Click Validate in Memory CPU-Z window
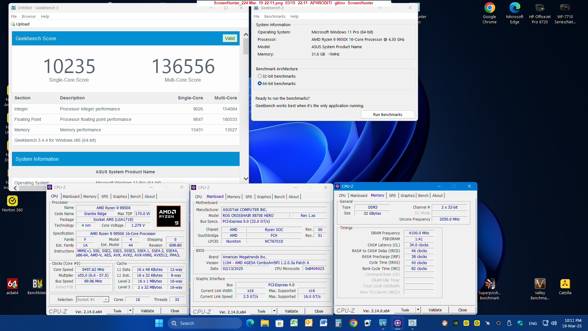Viewport: 588px width, 331px height. click(x=435, y=310)
